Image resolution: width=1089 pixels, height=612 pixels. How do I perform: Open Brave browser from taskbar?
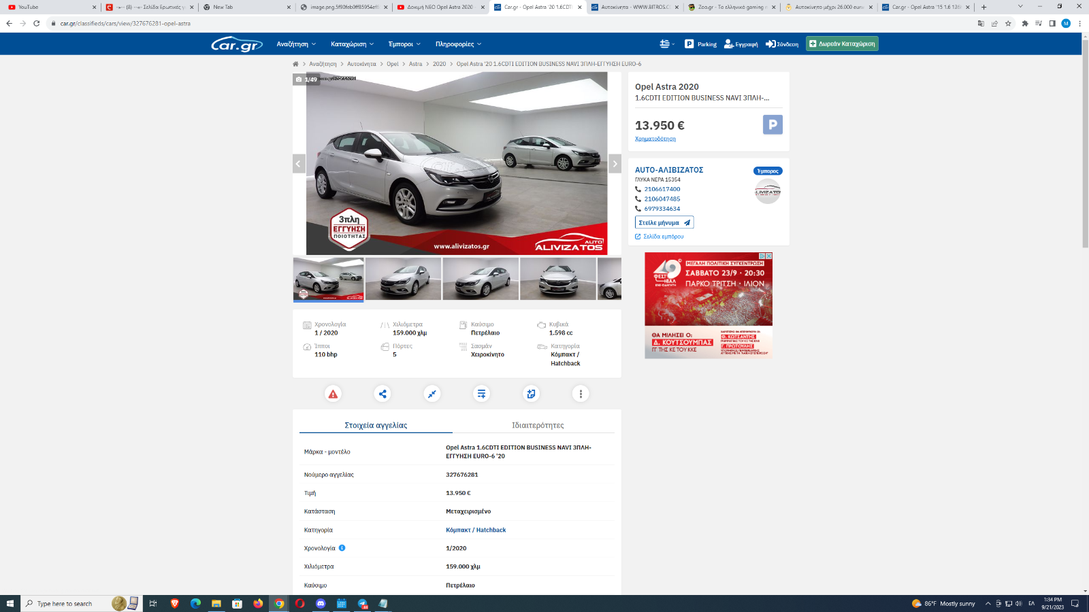tap(175, 603)
